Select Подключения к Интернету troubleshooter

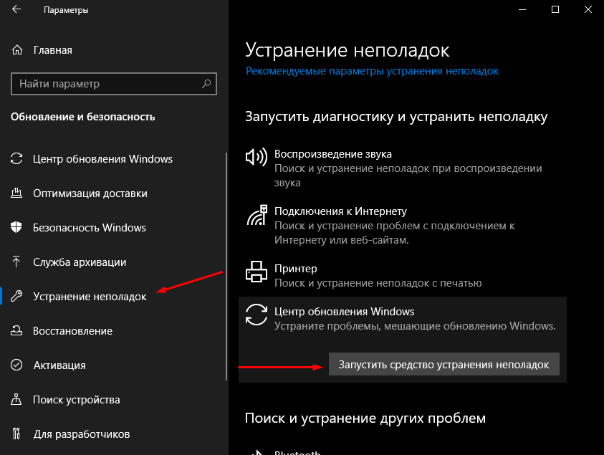click(340, 211)
